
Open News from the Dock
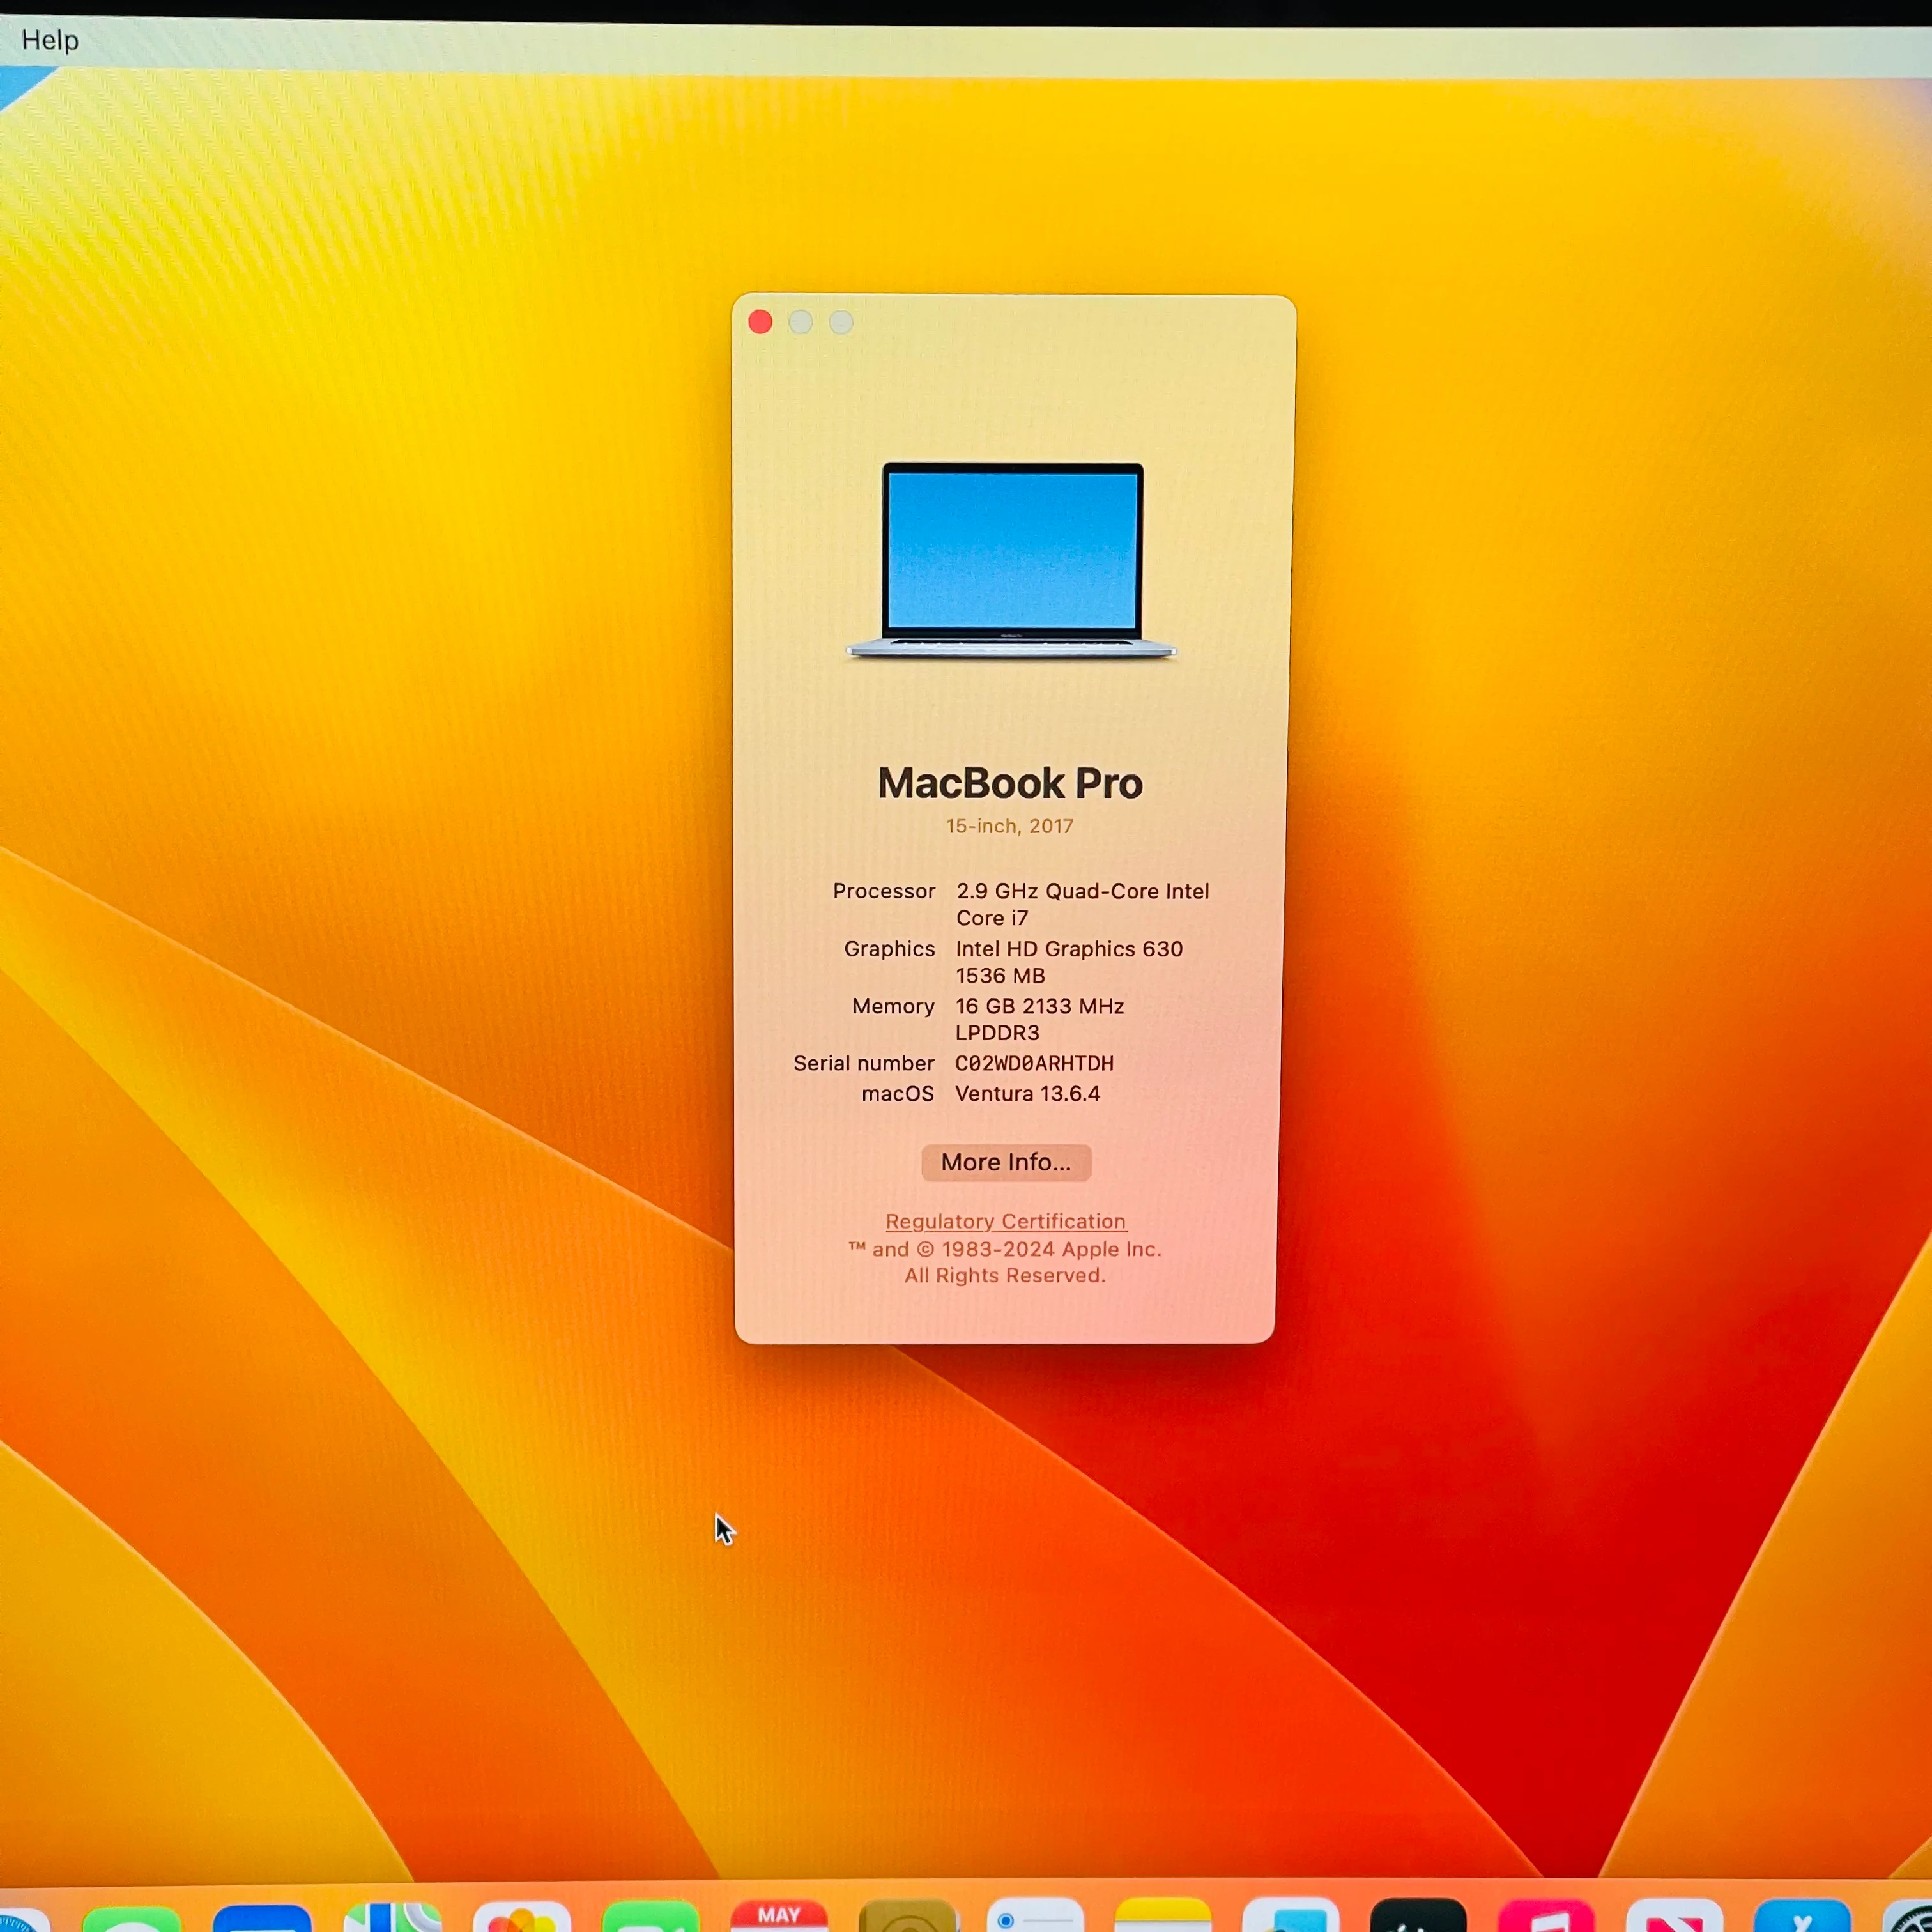[1674, 1915]
